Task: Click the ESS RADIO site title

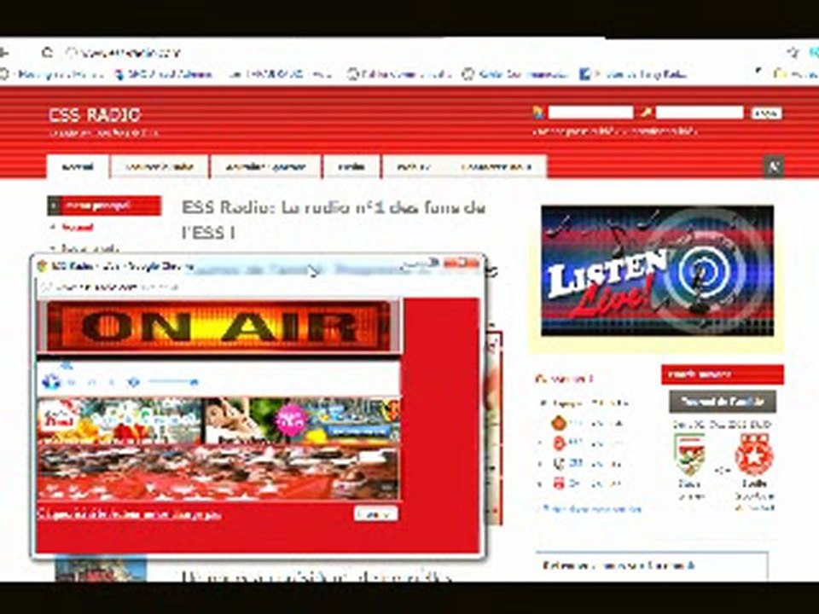Action: 95,115
